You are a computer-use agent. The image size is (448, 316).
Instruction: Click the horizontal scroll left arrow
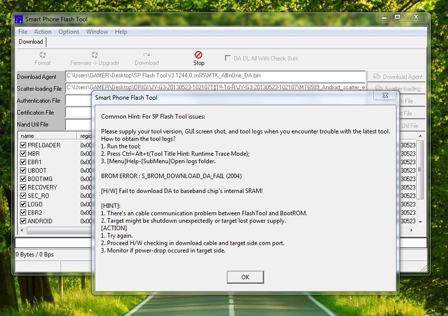pos(22,230)
